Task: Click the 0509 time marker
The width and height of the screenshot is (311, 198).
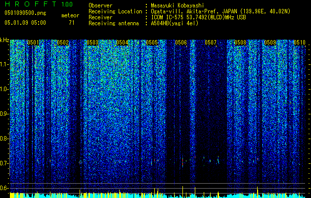Action: pyautogui.click(x=270, y=43)
